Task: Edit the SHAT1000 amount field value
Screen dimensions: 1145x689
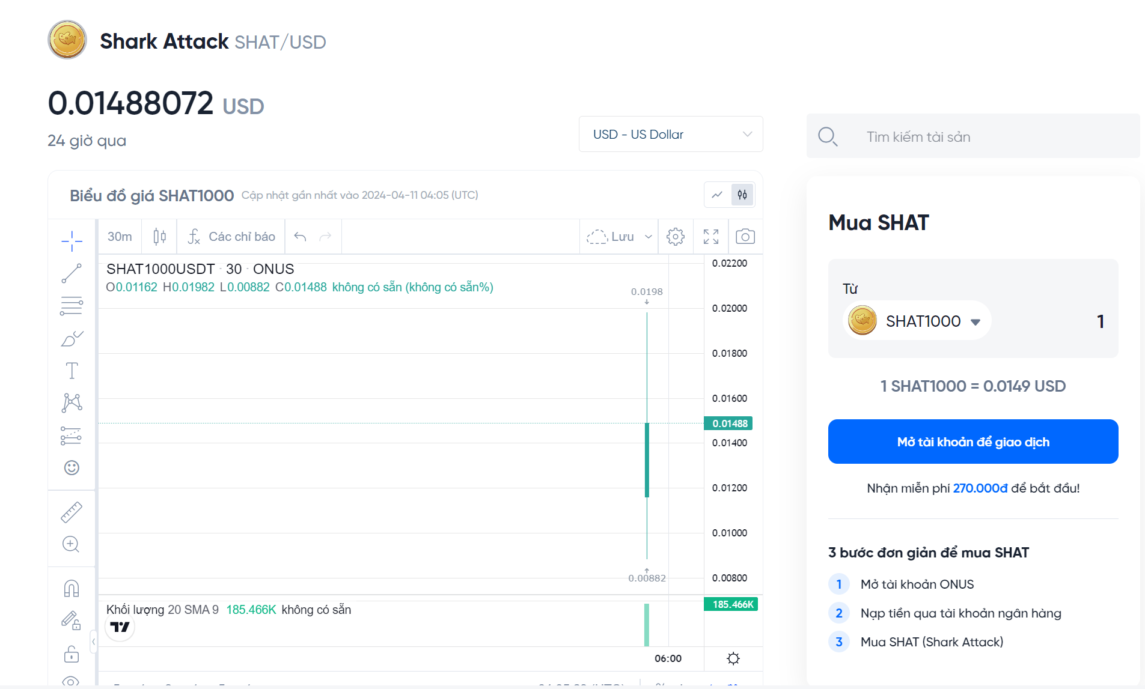Action: coord(1101,321)
